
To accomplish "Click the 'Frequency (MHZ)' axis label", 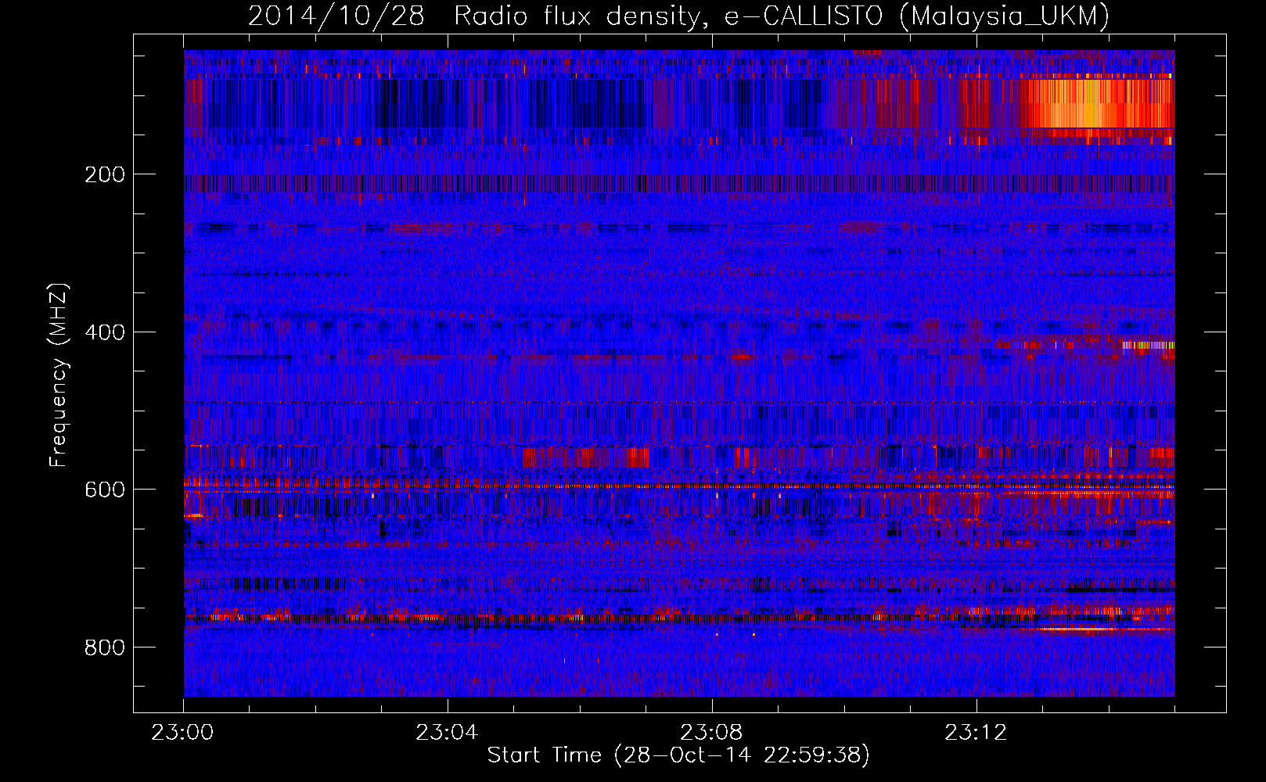I will (x=59, y=375).
